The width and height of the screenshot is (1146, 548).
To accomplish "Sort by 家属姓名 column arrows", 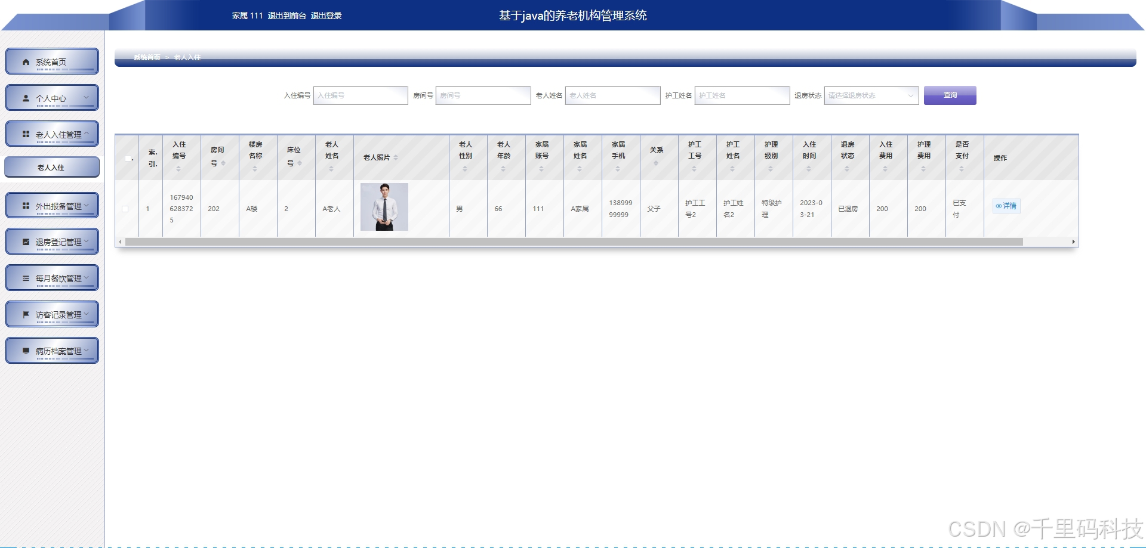I will pos(579,169).
